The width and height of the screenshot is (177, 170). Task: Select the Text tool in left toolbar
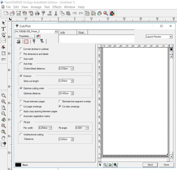(x=3, y=29)
